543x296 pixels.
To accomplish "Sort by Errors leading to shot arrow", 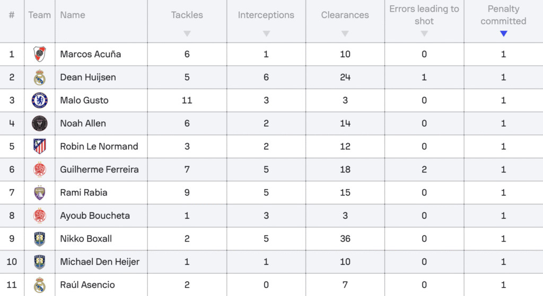I will point(424,33).
